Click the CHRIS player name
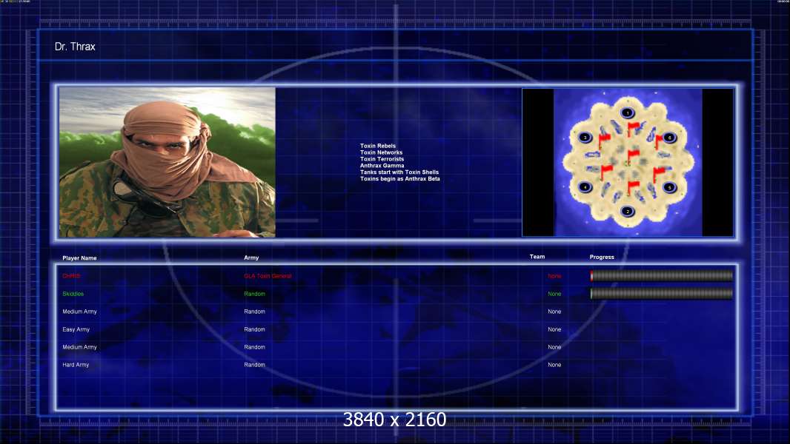Viewport: 790px width, 444px height. pyautogui.click(x=71, y=276)
